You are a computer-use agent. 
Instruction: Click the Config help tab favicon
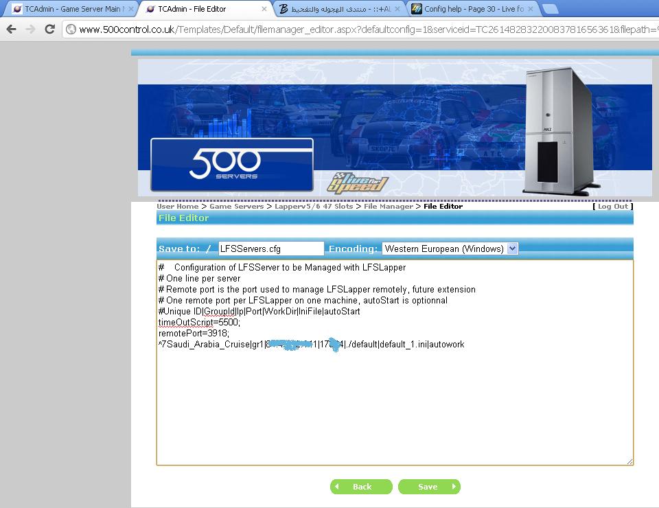pyautogui.click(x=417, y=9)
